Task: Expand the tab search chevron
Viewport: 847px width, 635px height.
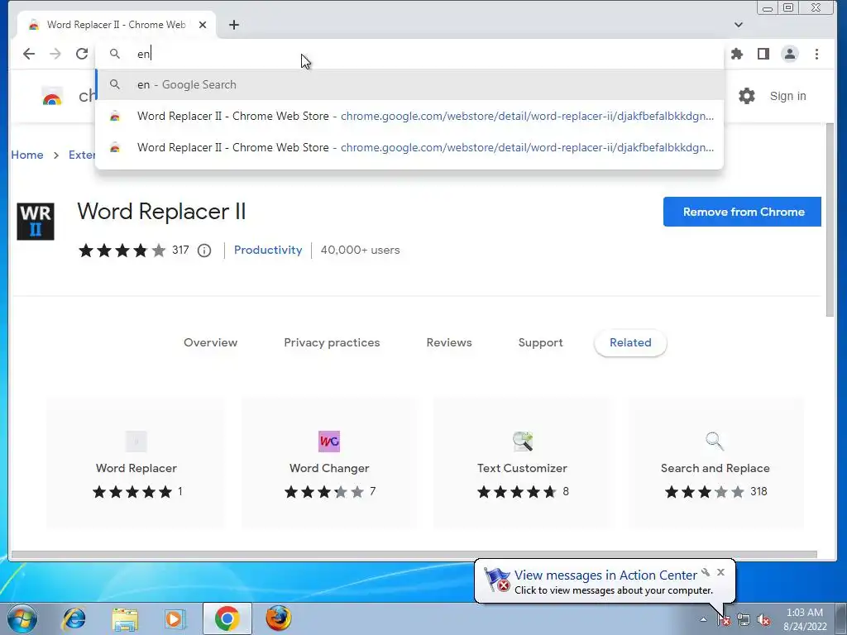Action: 739,25
